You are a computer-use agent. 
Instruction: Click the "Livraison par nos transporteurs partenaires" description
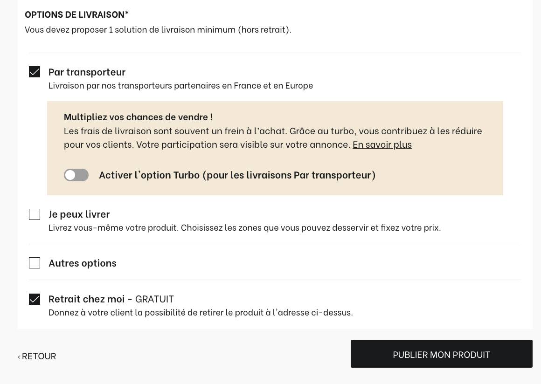[180, 85]
